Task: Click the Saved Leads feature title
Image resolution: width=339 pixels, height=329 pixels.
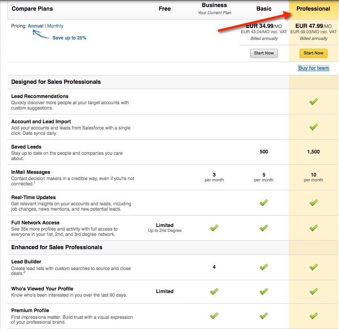Action: tap(26, 147)
